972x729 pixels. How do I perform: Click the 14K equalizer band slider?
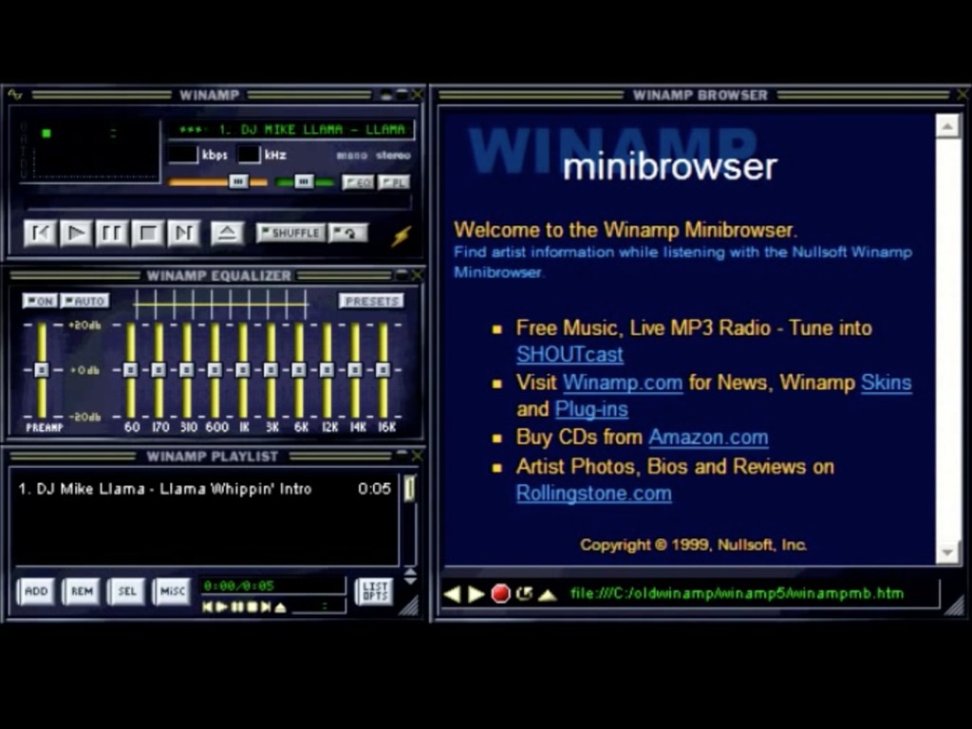[x=355, y=370]
